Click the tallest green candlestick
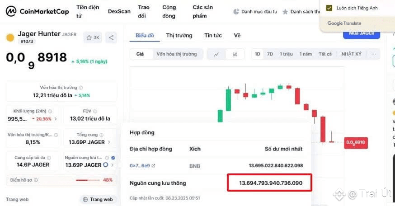The height and width of the screenshot is (206, 395). tap(229, 100)
